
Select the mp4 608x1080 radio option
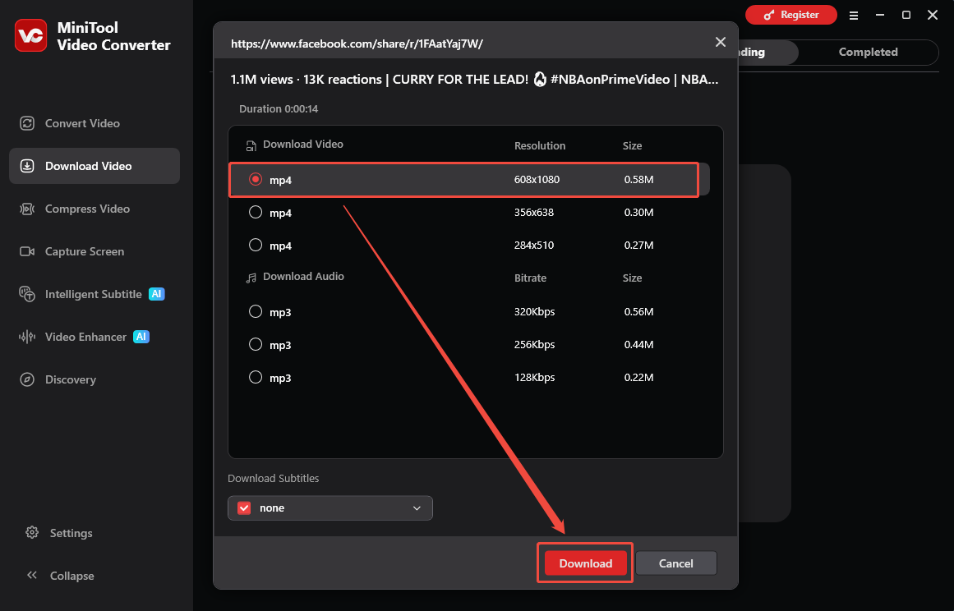pos(256,179)
